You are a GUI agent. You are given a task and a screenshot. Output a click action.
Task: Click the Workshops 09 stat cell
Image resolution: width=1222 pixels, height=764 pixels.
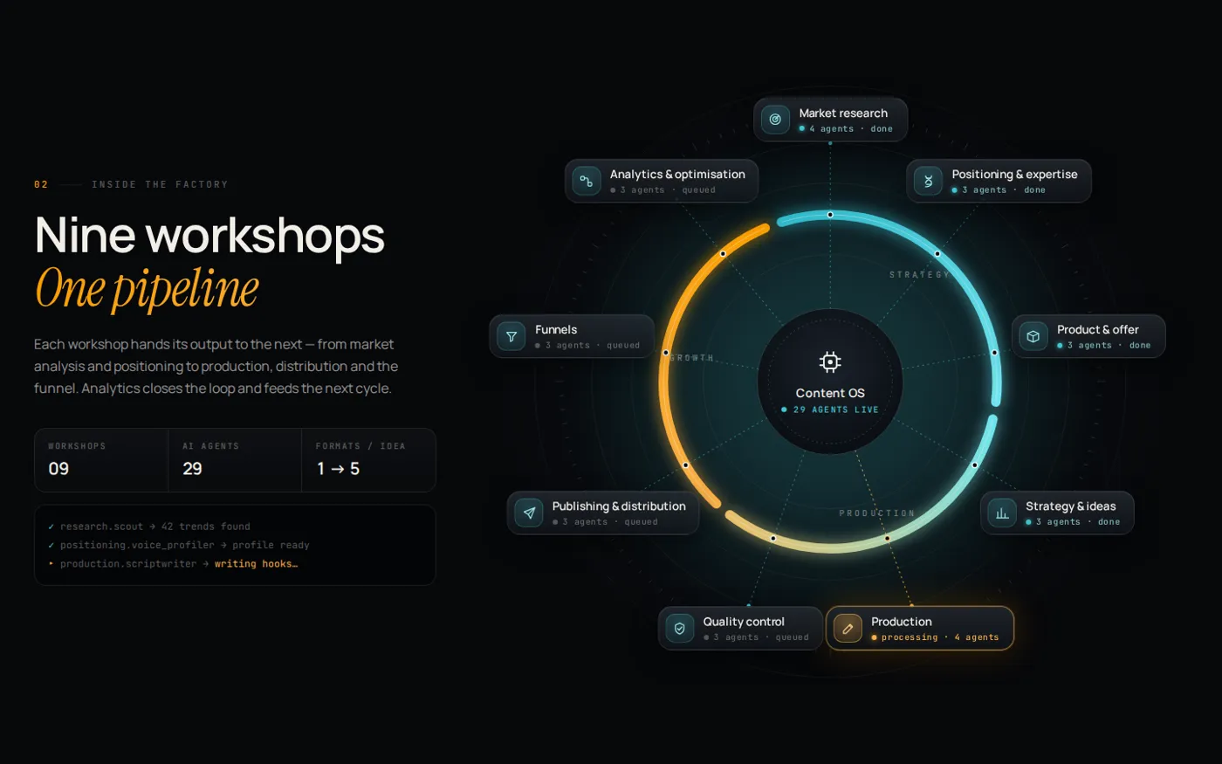[101, 460]
